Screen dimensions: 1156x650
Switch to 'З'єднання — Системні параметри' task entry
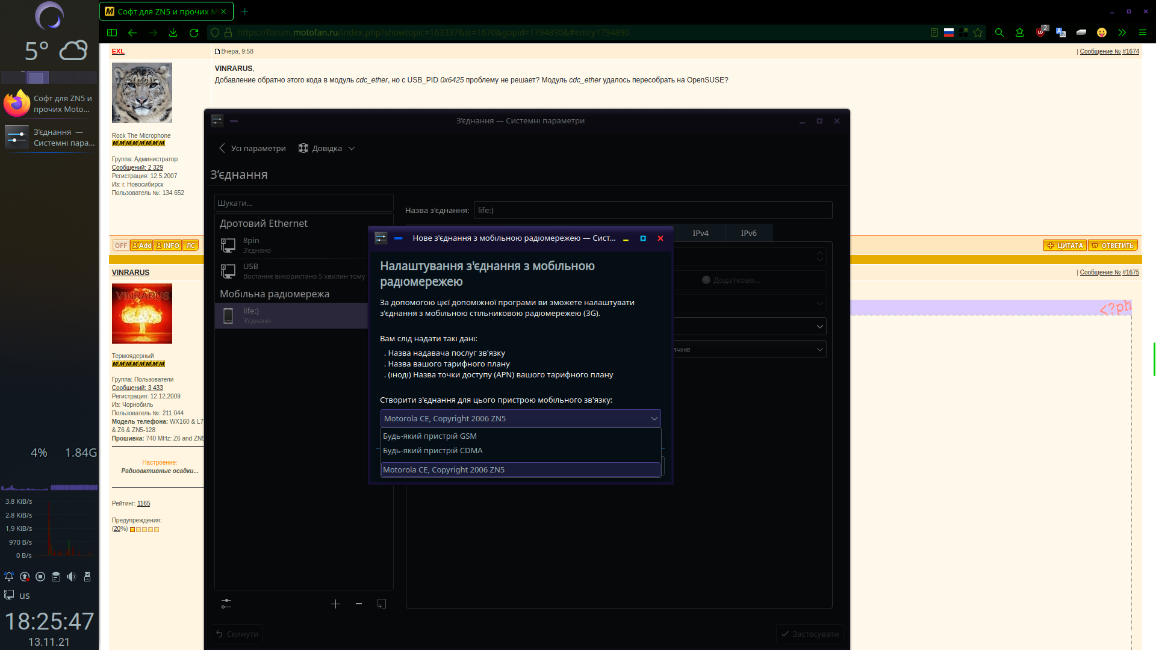click(49, 137)
